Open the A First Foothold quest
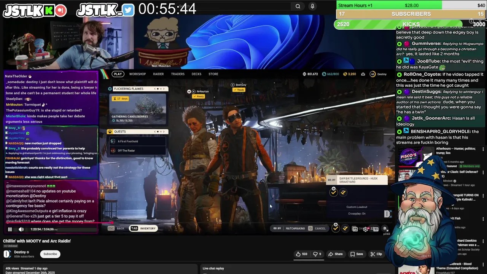Viewport: 487px width, 274px height. click(x=138, y=141)
